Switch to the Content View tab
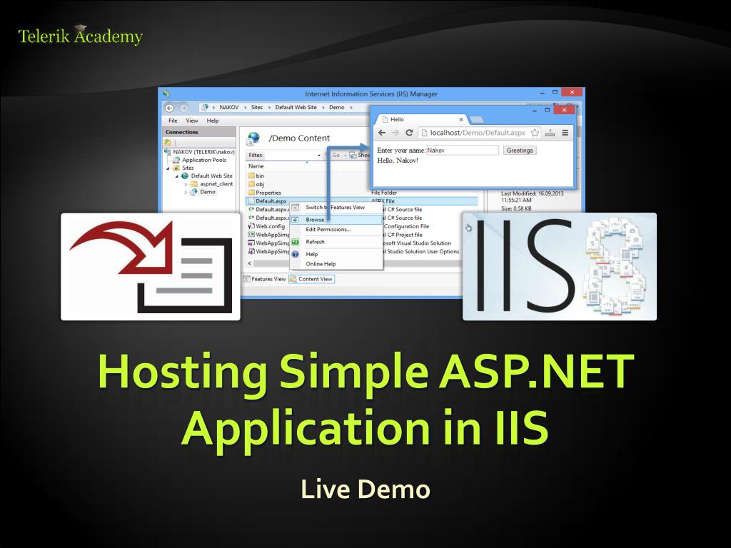The image size is (731, 548). (311, 279)
